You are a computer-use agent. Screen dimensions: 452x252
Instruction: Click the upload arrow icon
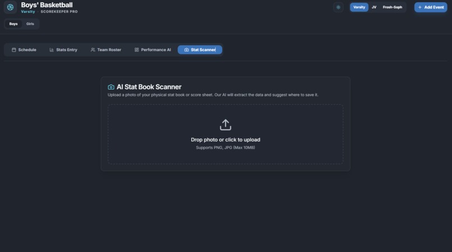point(225,125)
